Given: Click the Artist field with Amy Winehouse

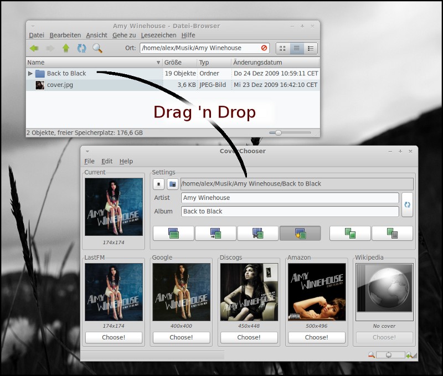Looking at the screenshot, I should coord(290,198).
